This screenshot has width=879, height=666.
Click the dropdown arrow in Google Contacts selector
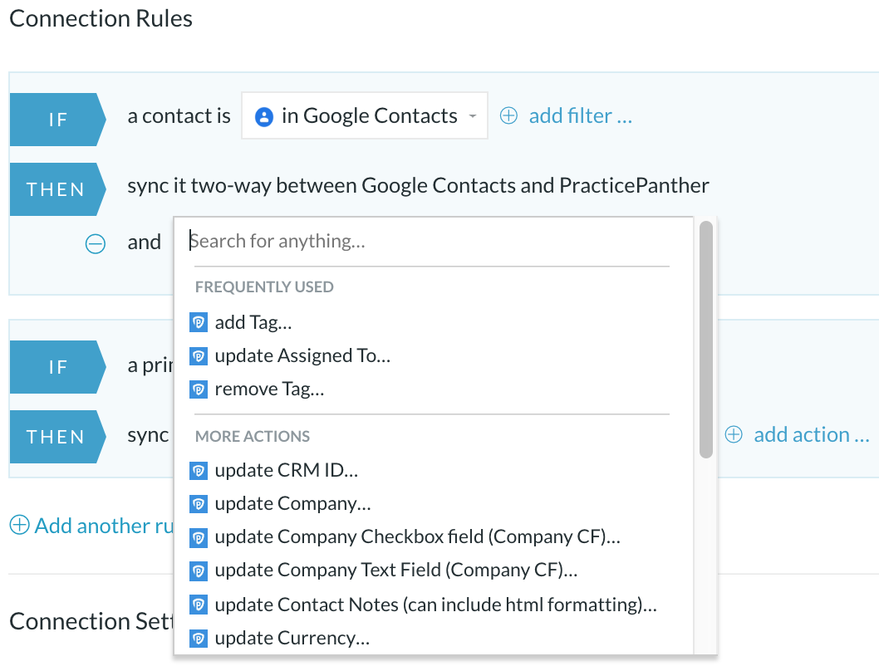pos(473,116)
